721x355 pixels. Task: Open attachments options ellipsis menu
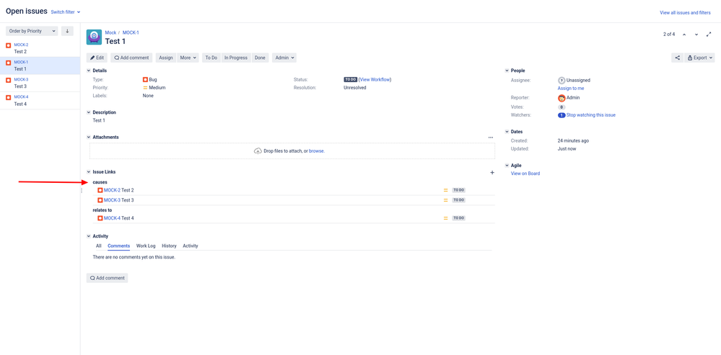coord(491,137)
